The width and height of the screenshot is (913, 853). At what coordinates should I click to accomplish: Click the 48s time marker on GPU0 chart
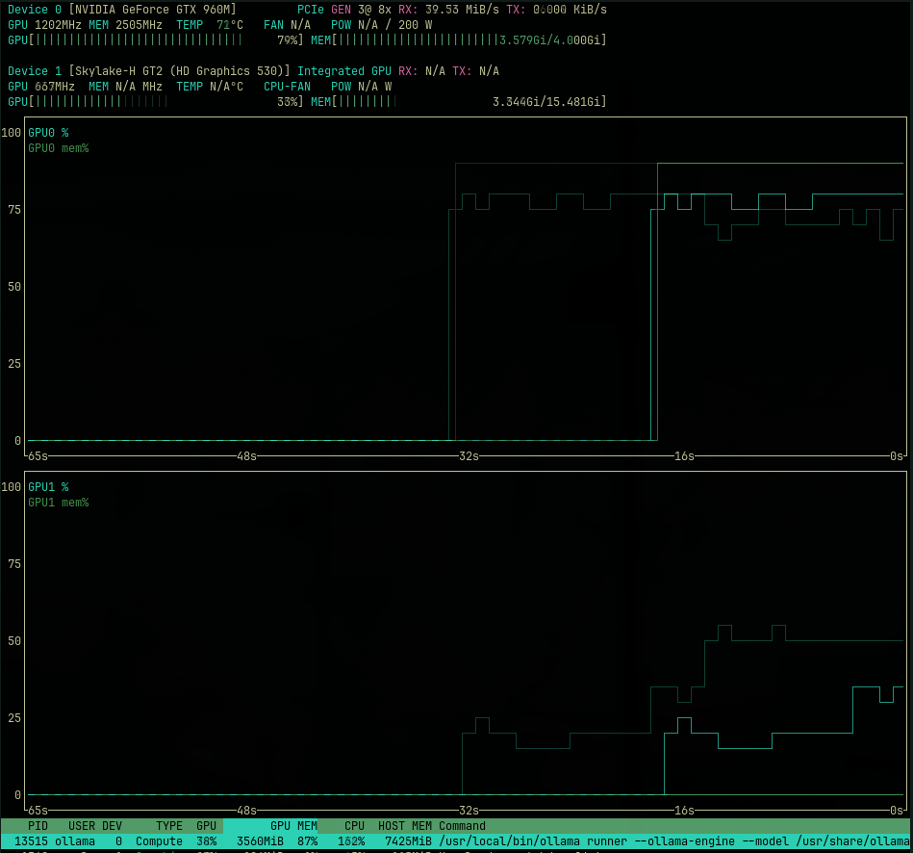pos(246,456)
